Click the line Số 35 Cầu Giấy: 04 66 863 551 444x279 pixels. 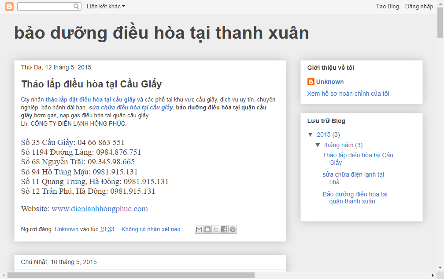pyautogui.click(x=73, y=142)
